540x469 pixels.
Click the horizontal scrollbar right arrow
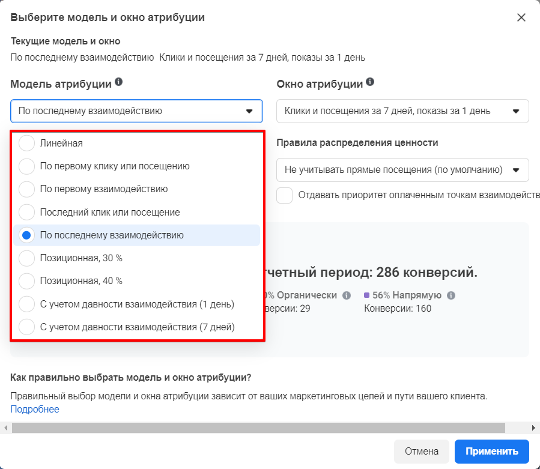pyautogui.click(x=534, y=428)
